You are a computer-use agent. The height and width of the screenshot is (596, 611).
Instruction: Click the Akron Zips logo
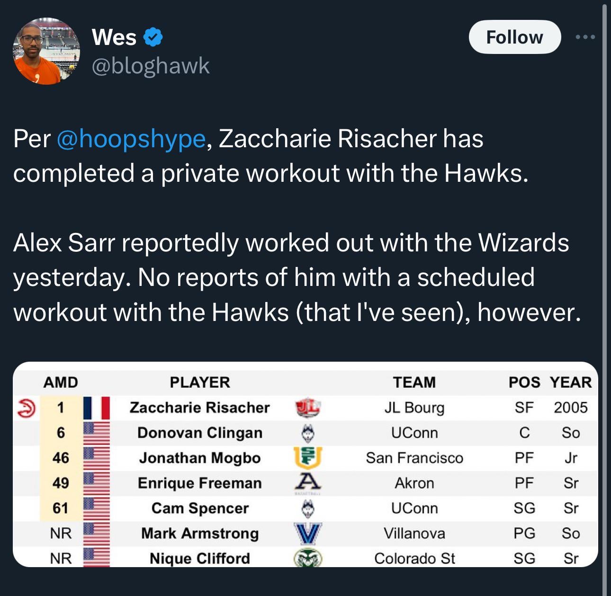[x=308, y=482]
